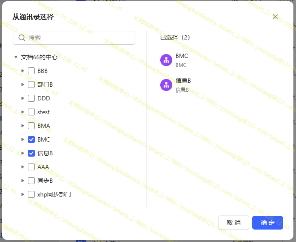
Task: Expand the AAA tree node
Action: tap(23, 167)
